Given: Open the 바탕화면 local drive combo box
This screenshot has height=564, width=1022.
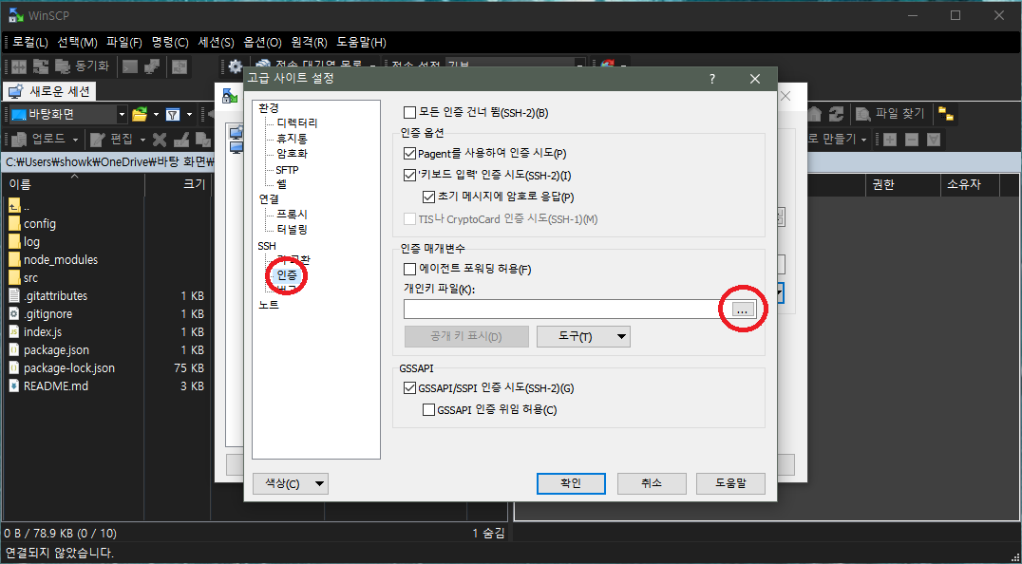Looking at the screenshot, I should point(67,115).
